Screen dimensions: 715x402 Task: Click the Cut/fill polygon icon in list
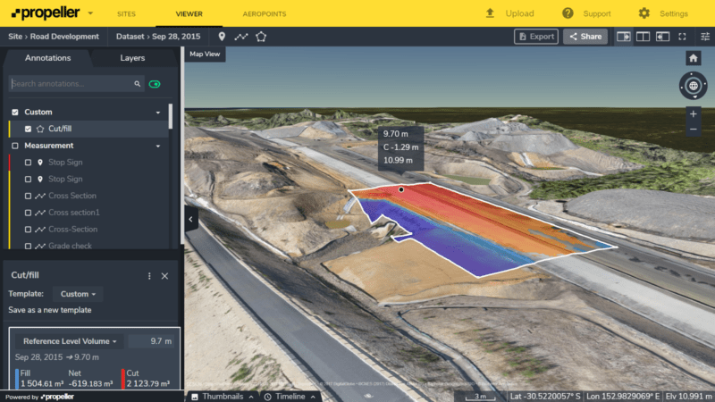pyautogui.click(x=40, y=129)
